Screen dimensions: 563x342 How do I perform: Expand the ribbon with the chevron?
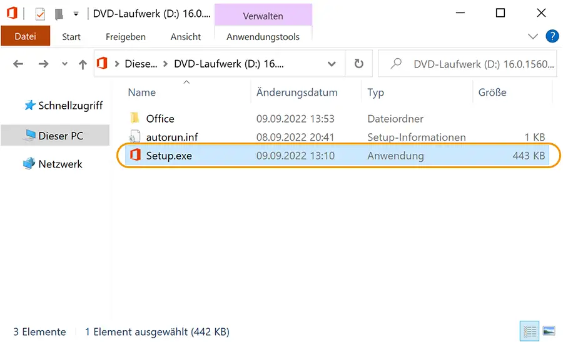(x=533, y=36)
